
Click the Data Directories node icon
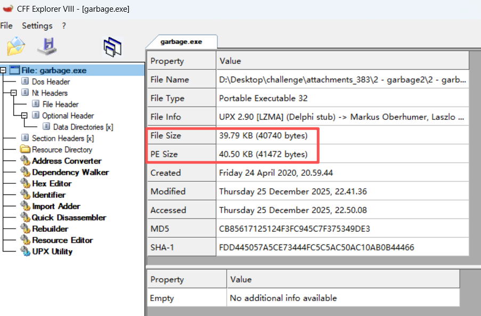46,127
